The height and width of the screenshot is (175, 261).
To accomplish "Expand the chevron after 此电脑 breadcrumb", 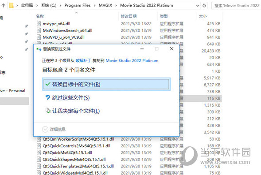I will [x=37, y=6].
